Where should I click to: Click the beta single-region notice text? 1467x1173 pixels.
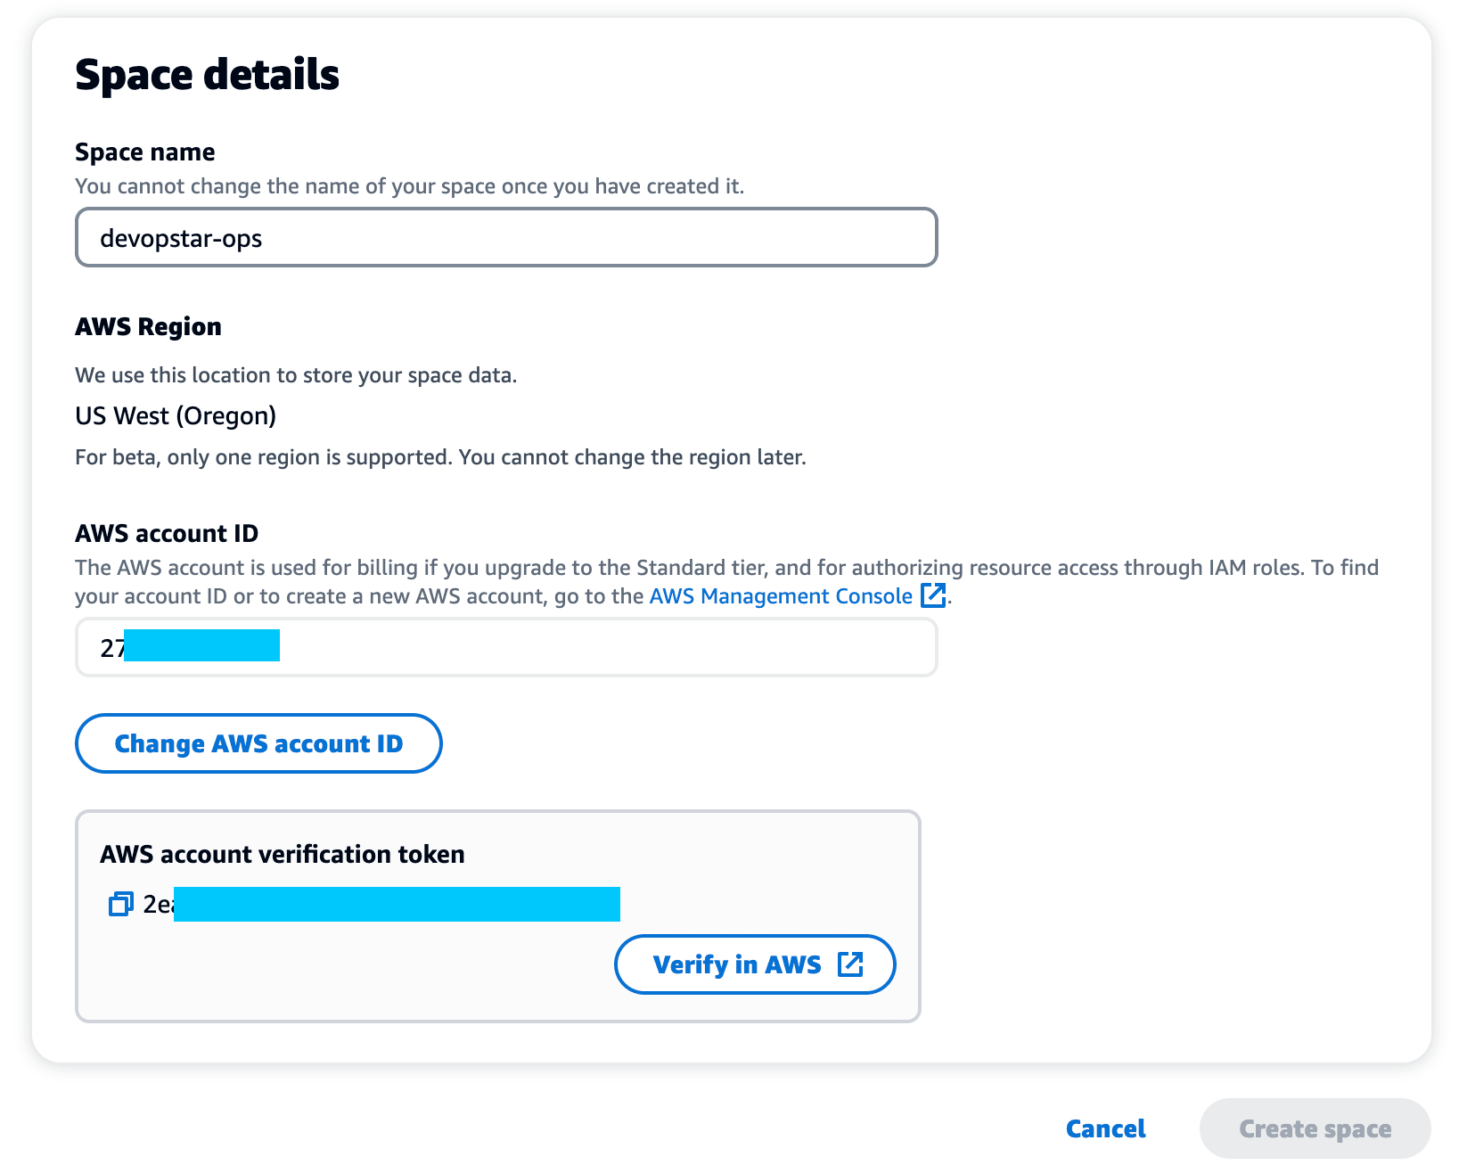click(440, 457)
